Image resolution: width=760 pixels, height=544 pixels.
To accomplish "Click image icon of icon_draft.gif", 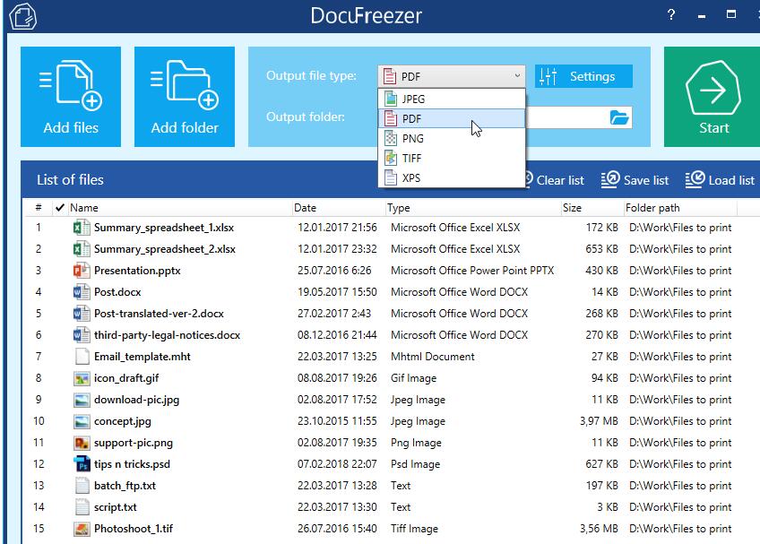I will click(x=82, y=378).
